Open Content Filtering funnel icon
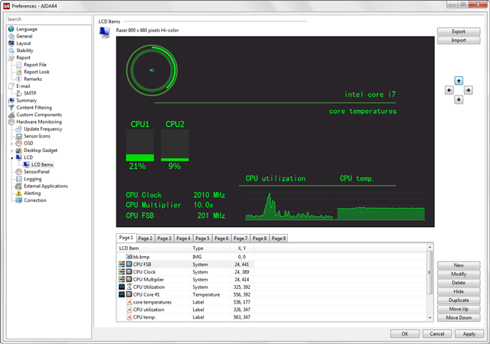Screen dimensions: 490x344 pyautogui.click(x=11, y=108)
